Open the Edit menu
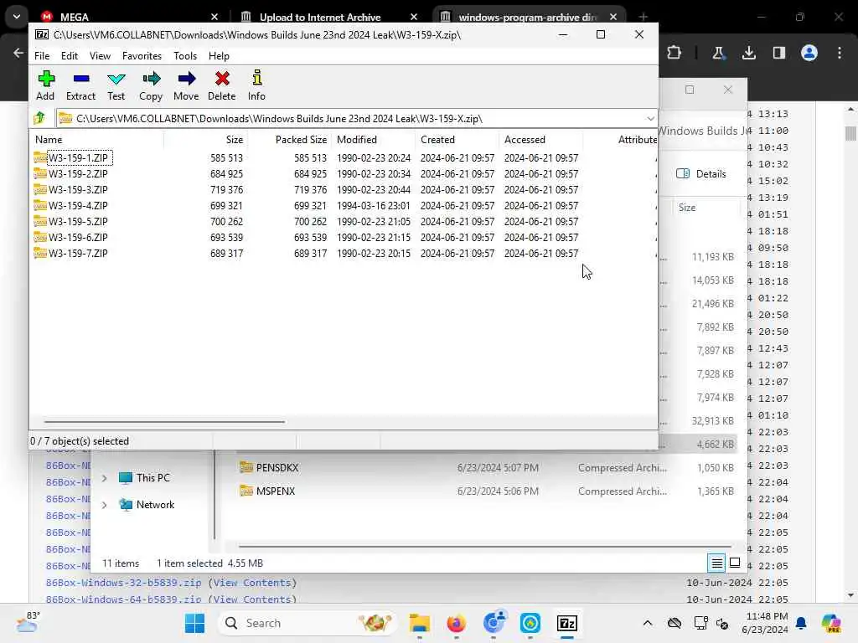858x643 pixels. [69, 56]
